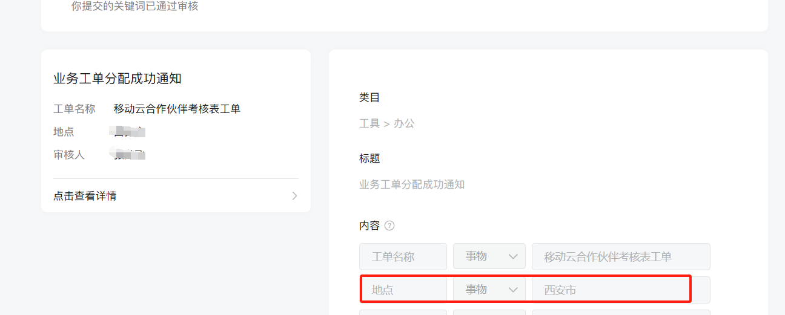Click the preview card heading 业务工单分配成功通知
Viewport: 785px width, 315px height.
tap(118, 79)
